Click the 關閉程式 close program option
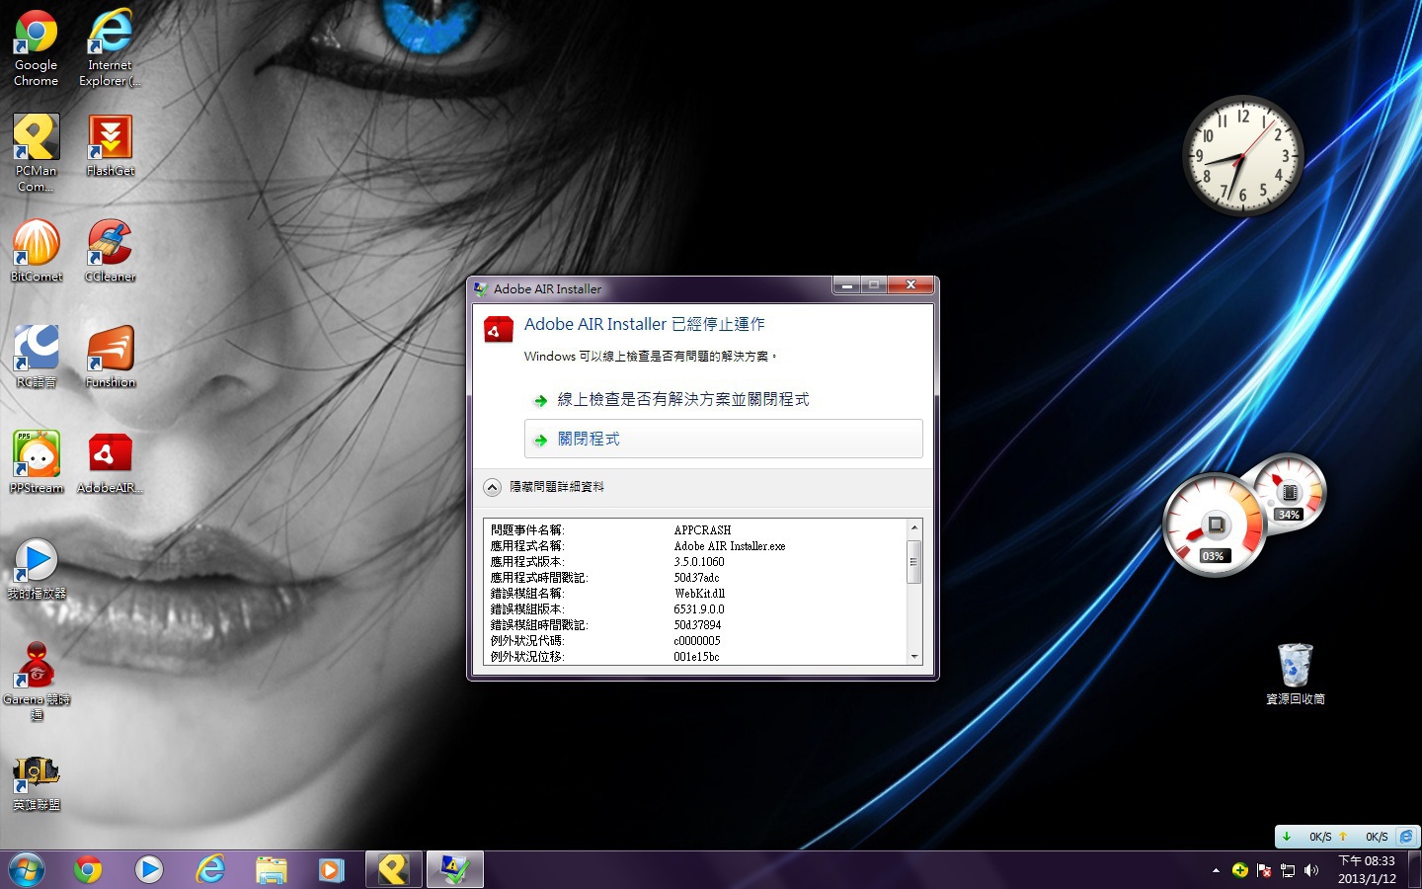 (x=723, y=439)
